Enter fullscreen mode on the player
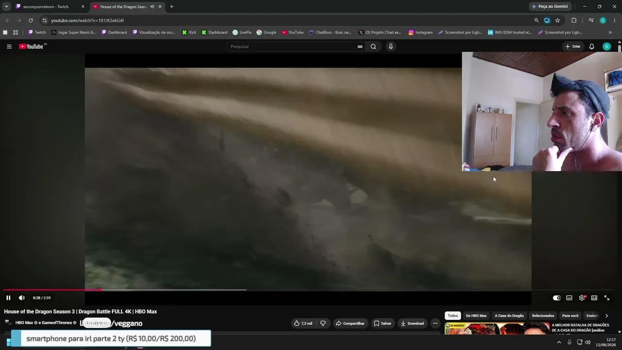Viewport: 622px width, 350px height. [x=607, y=298]
